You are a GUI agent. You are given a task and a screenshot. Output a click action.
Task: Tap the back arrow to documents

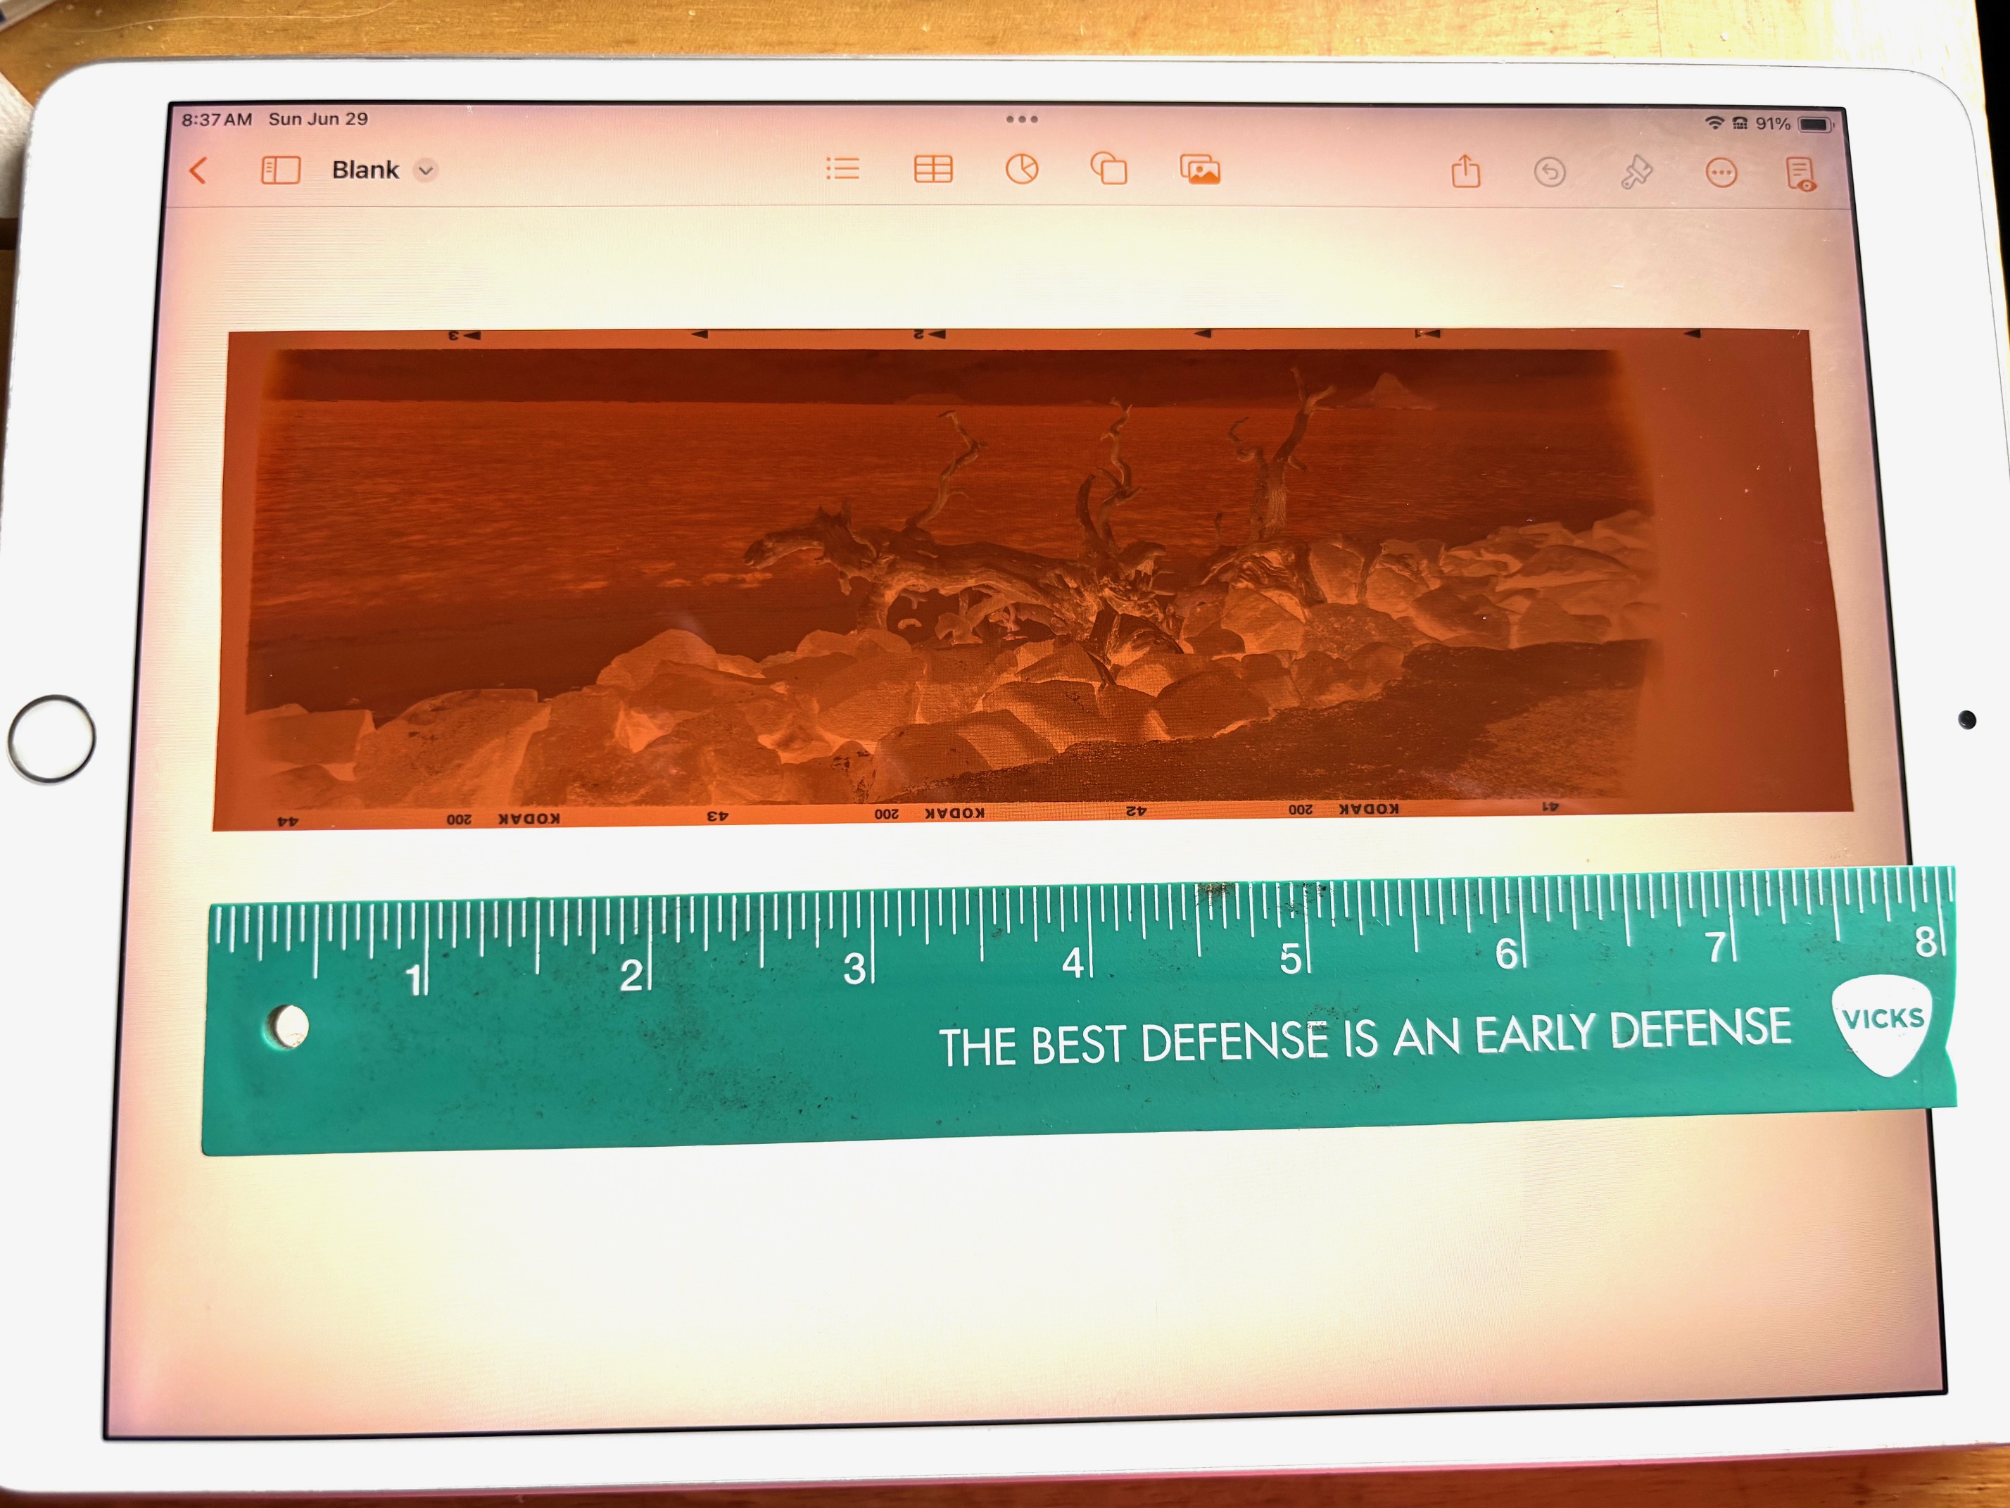198,170
